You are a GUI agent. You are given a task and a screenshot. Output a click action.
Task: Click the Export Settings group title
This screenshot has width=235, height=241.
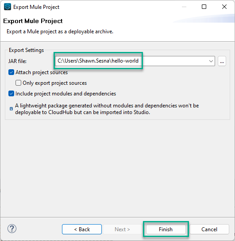(26, 50)
